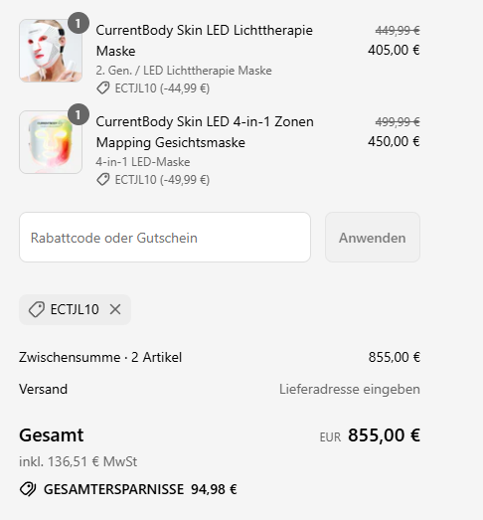Click the tag icon beside ECTJL10 (-44,99 €)
This screenshot has width=483, height=520.
(103, 88)
